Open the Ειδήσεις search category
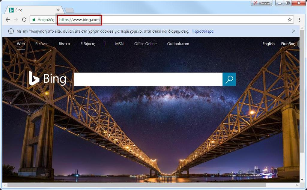Screen dimensions: 307x190 88,44
